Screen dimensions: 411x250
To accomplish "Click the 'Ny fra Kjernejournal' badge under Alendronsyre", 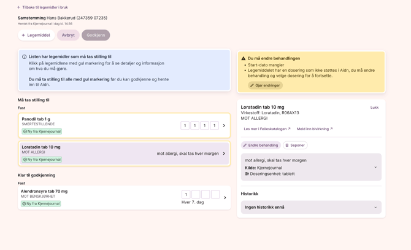I will (40, 203).
